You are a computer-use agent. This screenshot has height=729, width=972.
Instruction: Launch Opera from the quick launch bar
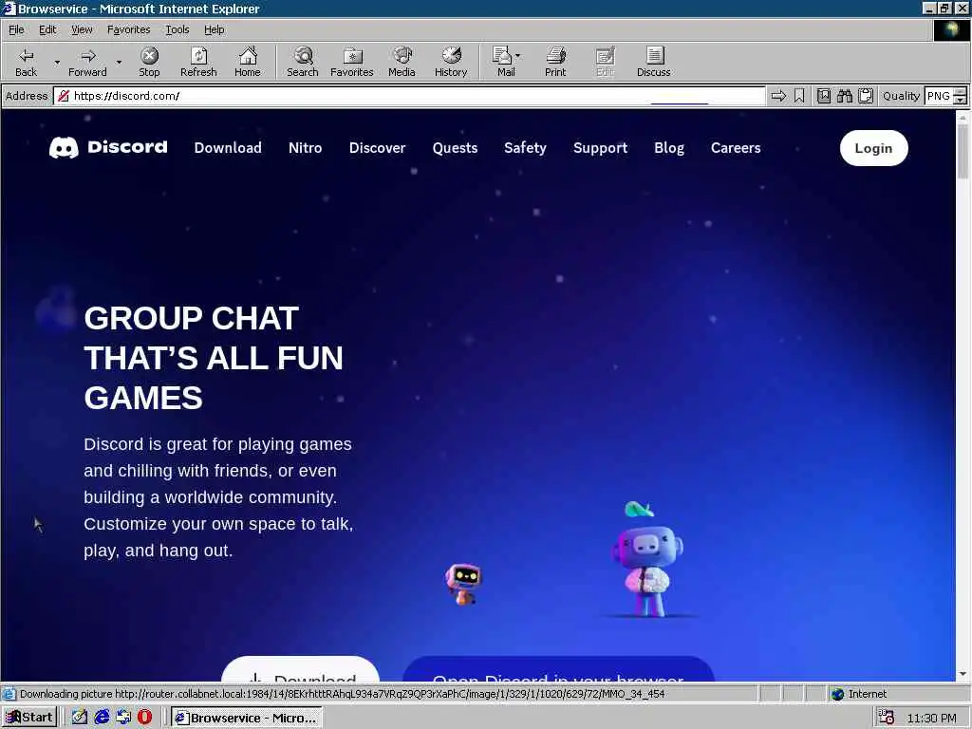(x=145, y=718)
